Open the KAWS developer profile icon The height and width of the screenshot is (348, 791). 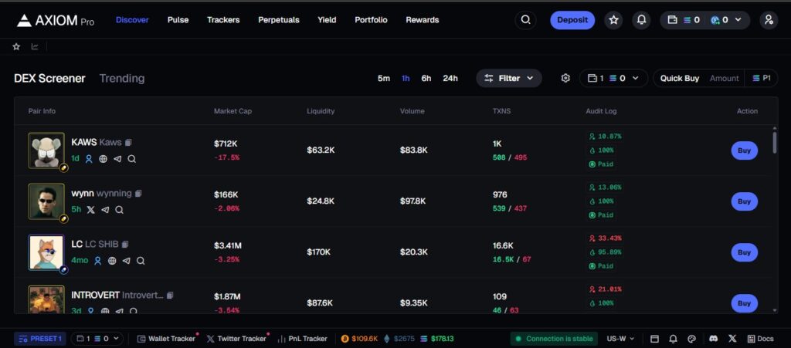pyautogui.click(x=89, y=159)
